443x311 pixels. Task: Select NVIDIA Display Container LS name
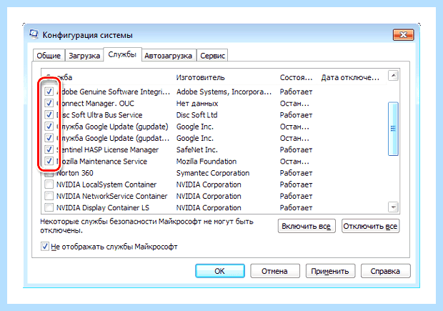tap(103, 207)
